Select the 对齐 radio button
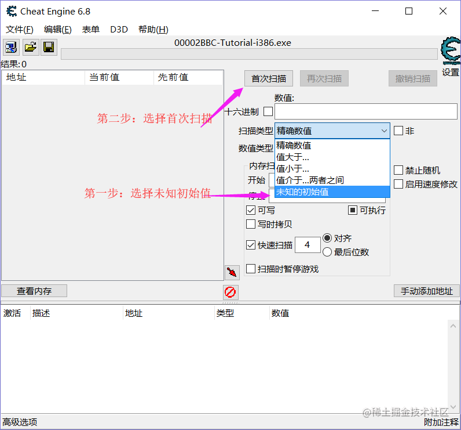 (327, 238)
